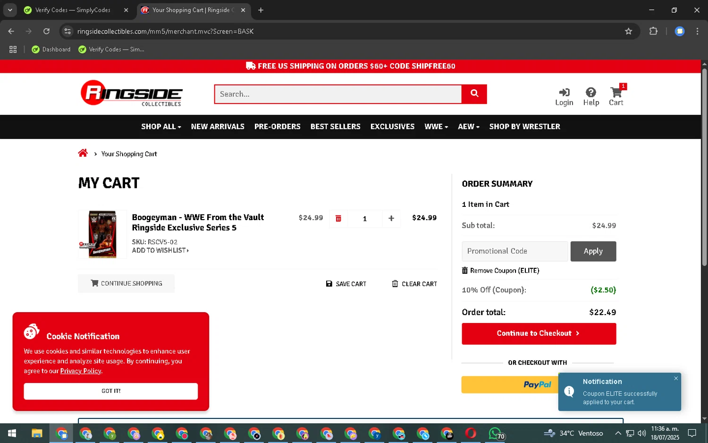This screenshot has width=708, height=443.
Task: Focus the Search input field
Action: (338, 94)
